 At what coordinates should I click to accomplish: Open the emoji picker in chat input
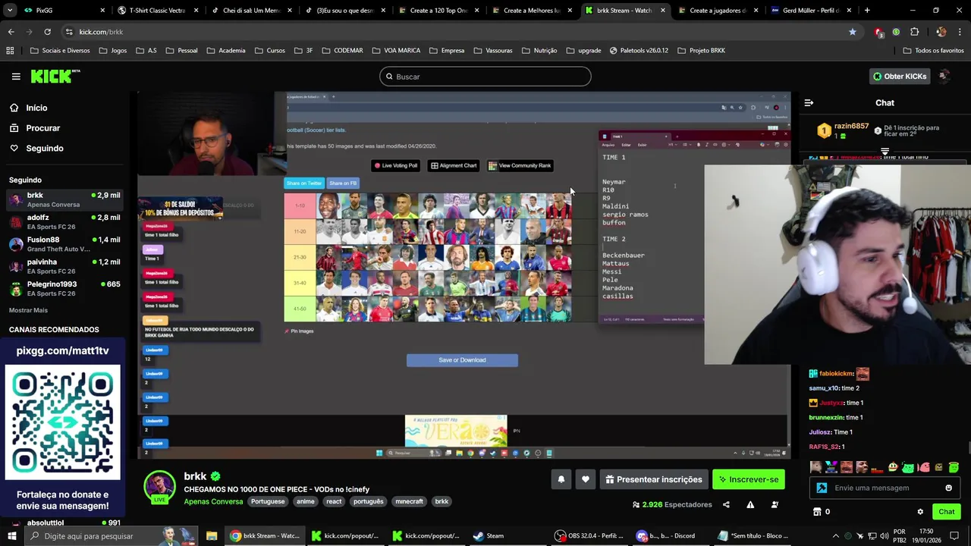pyautogui.click(x=948, y=488)
